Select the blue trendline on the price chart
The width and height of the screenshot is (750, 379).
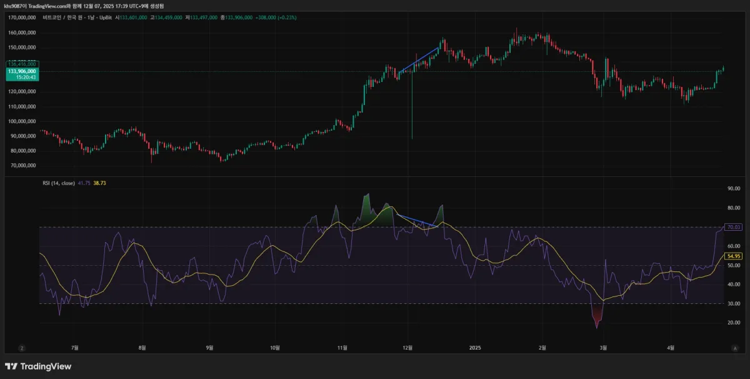click(x=419, y=60)
